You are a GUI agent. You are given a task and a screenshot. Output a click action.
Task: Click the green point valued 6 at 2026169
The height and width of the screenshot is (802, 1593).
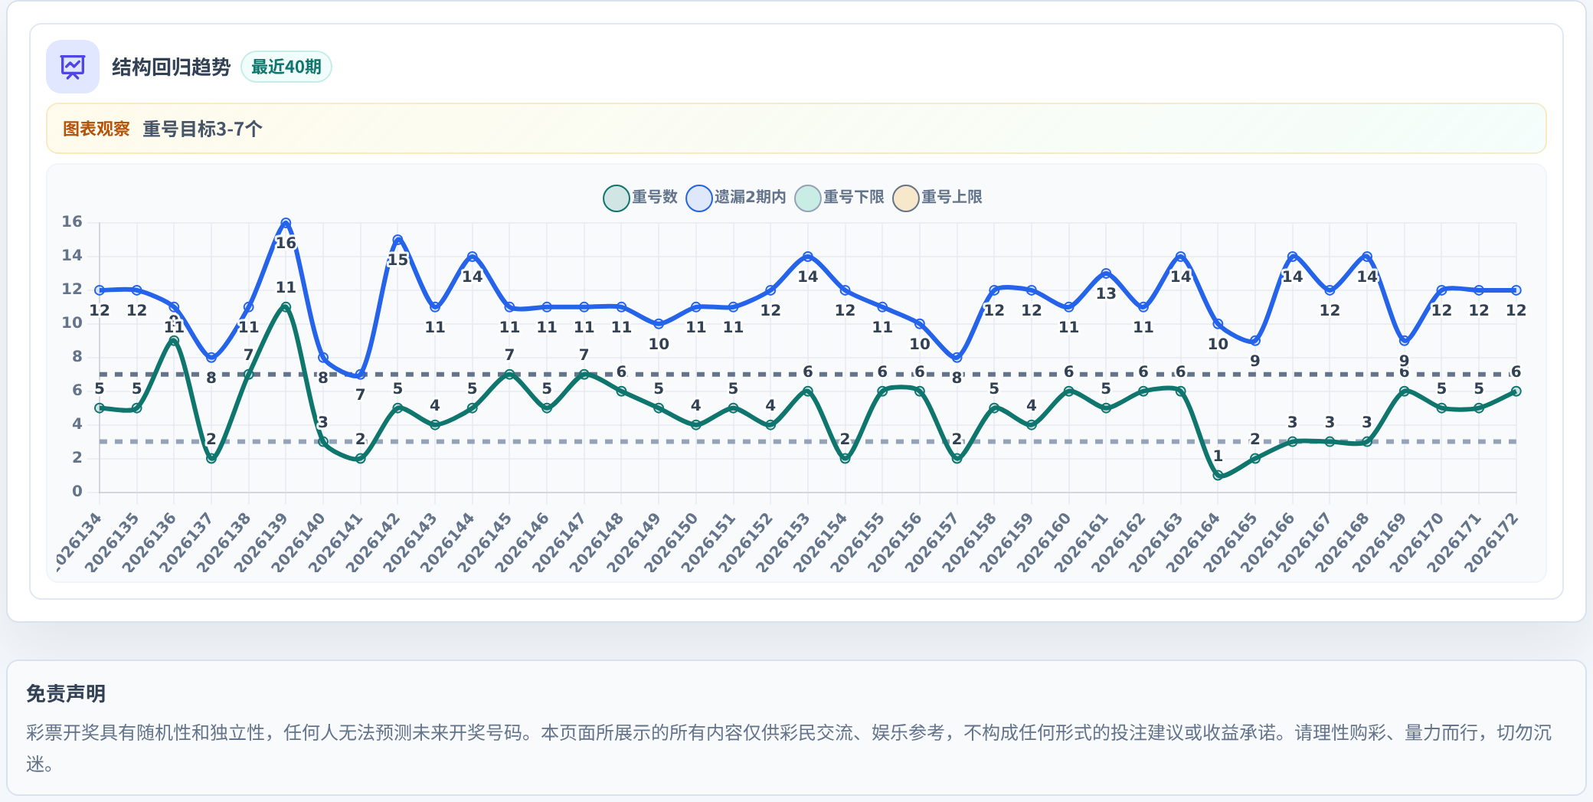1404,391
